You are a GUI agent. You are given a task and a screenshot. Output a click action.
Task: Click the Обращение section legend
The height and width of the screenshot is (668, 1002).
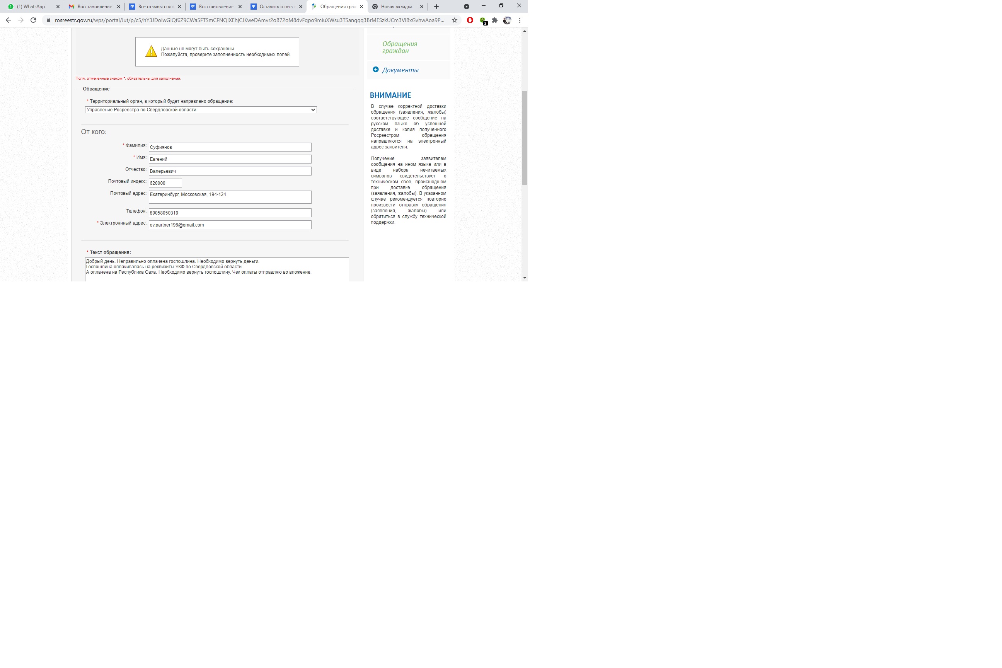click(x=96, y=89)
